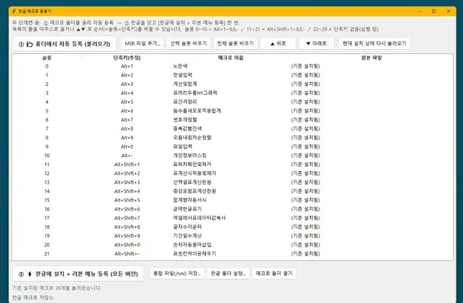
Task: Select the 합계행자동서식 macro row
Action: click(232, 201)
